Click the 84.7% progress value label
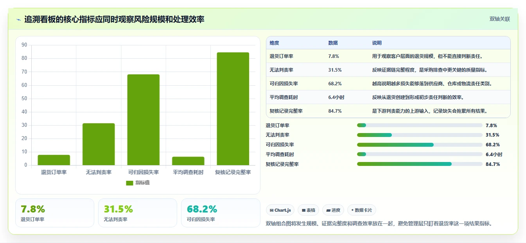The width and height of the screenshot is (526, 243). (493, 164)
